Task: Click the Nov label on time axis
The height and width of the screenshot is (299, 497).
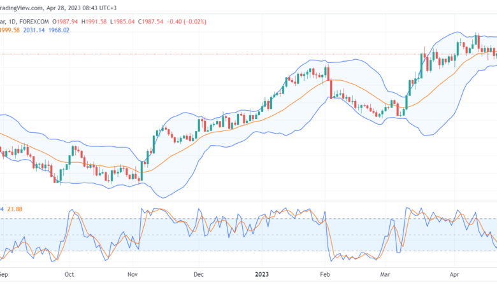Action: [133, 274]
